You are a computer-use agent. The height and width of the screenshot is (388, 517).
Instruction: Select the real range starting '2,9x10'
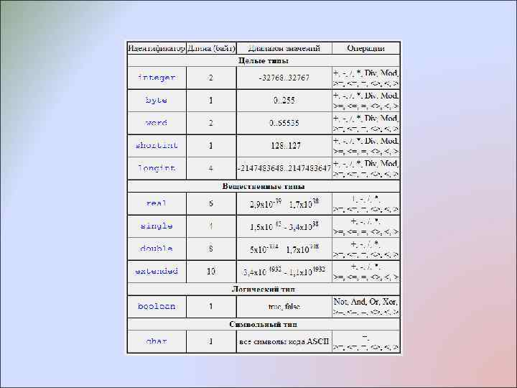284,203
